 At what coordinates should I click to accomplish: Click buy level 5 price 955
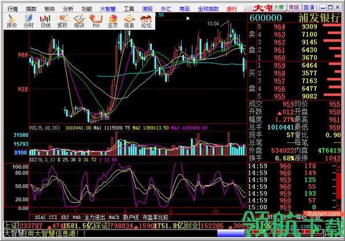coord(279,96)
